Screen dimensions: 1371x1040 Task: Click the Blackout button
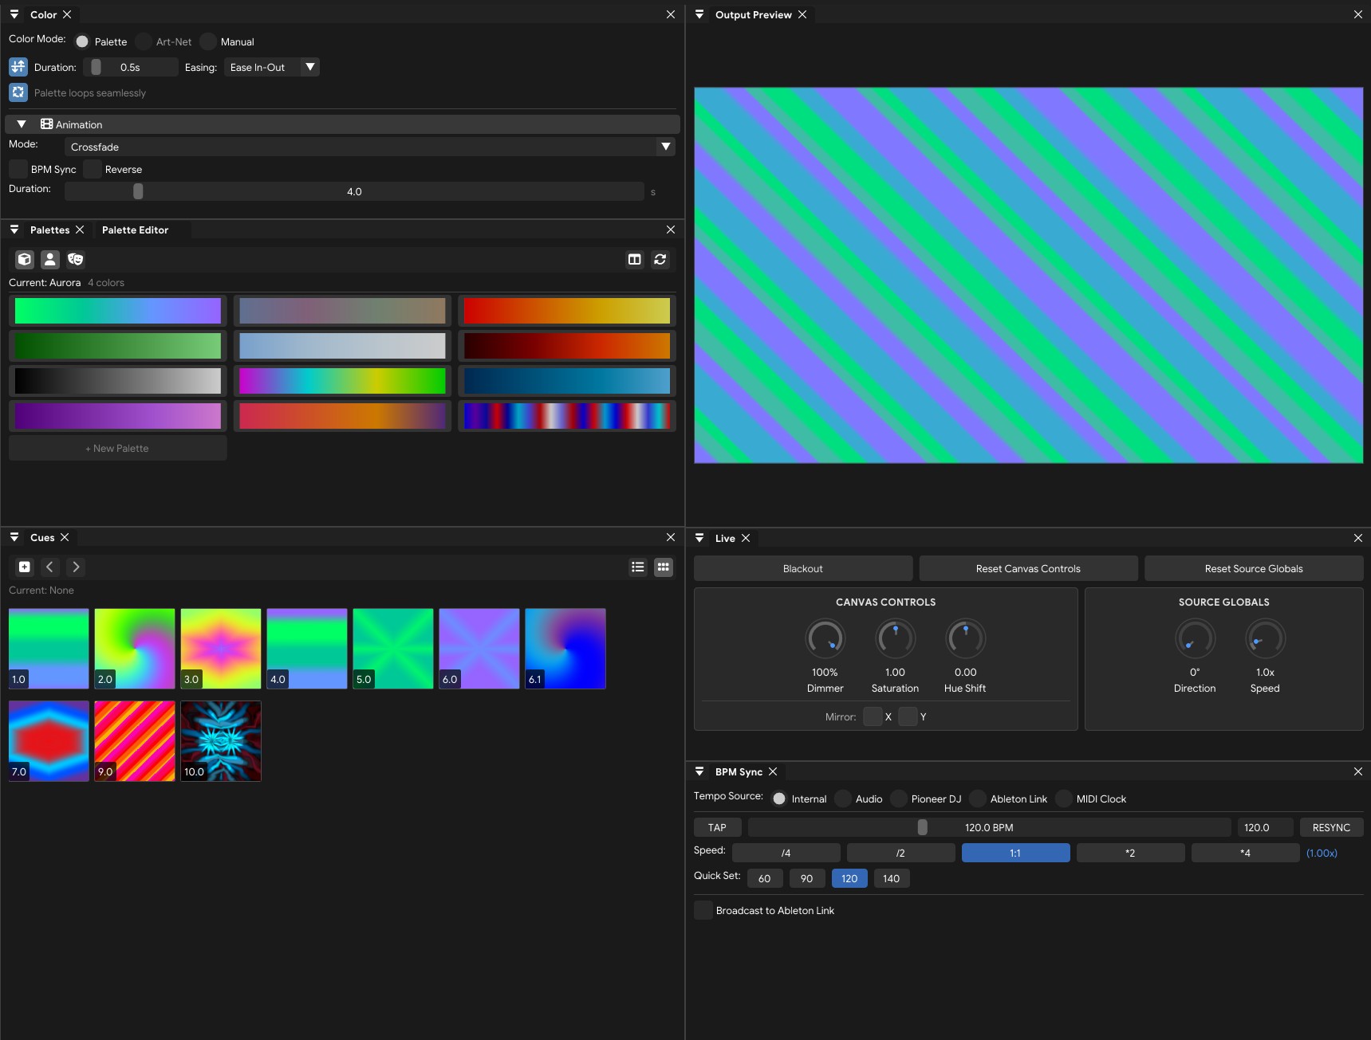click(803, 568)
